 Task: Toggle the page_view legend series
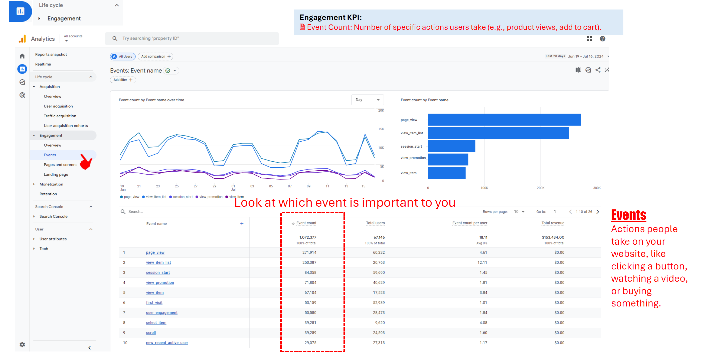click(130, 197)
